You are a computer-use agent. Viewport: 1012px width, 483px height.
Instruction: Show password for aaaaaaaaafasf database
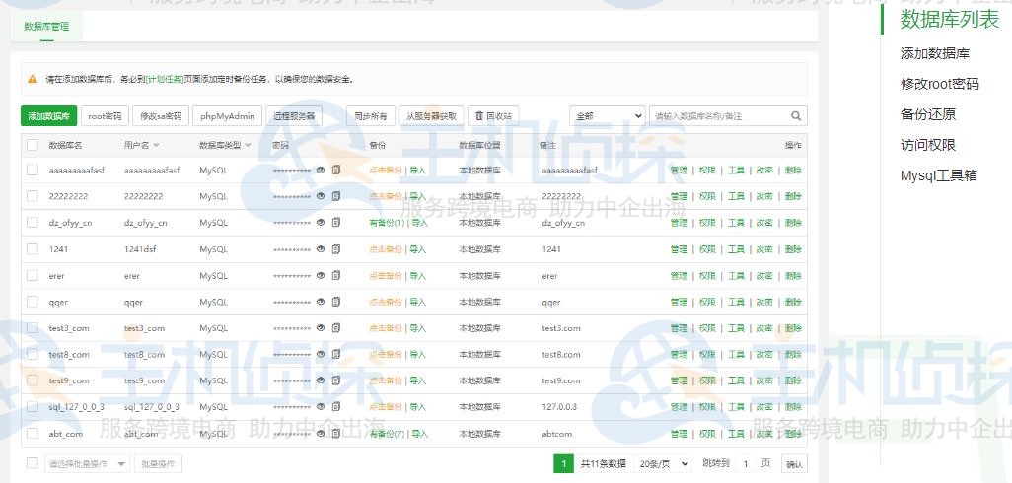[321, 170]
